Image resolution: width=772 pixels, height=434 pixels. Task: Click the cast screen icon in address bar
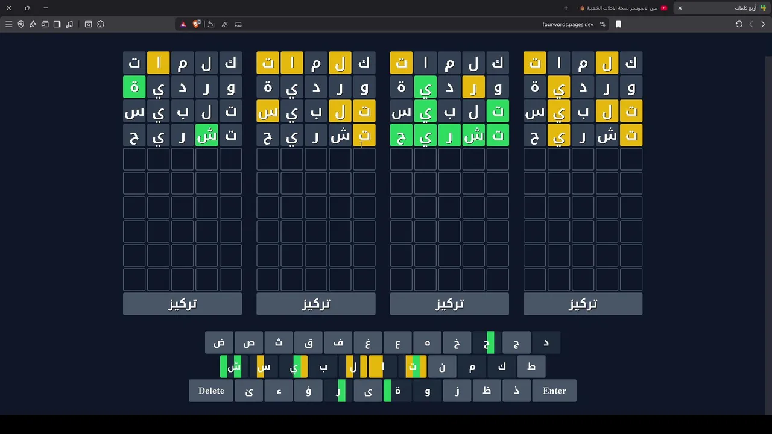tap(238, 24)
